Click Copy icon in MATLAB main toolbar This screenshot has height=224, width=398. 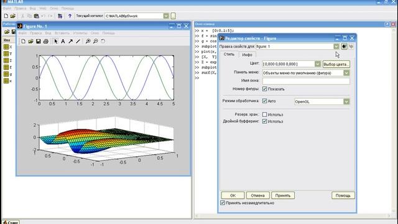click(29, 16)
